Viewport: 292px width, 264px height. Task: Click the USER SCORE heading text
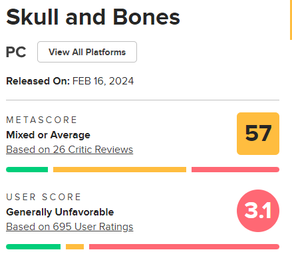click(x=43, y=197)
